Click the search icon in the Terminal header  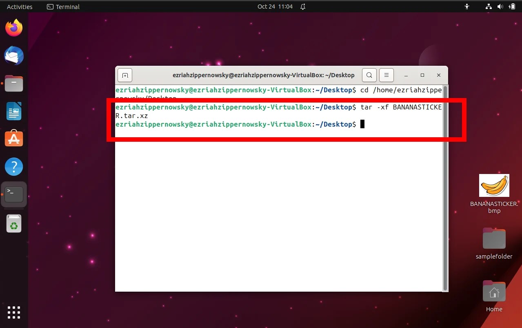(x=369, y=75)
